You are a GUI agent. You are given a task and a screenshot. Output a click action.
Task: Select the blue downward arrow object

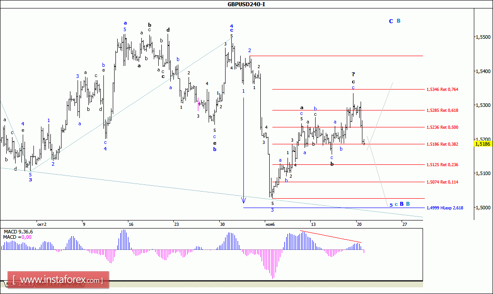coord(244,151)
